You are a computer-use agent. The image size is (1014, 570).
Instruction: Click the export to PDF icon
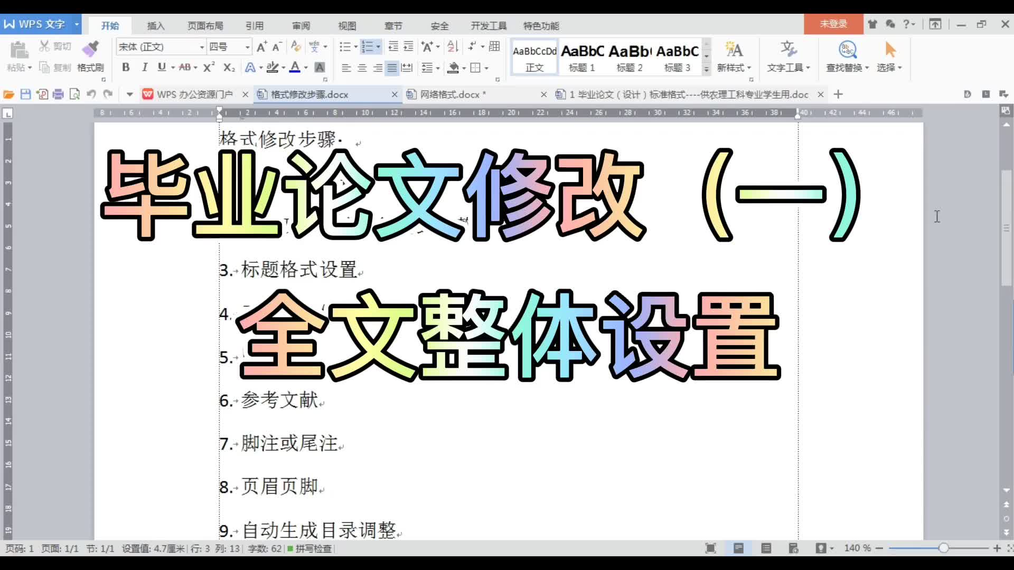[x=42, y=94]
